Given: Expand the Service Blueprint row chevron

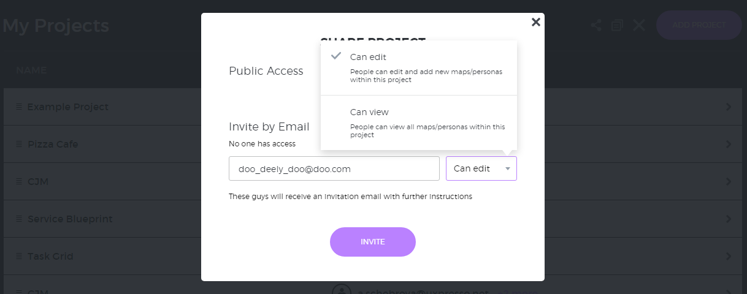Looking at the screenshot, I should click(729, 219).
